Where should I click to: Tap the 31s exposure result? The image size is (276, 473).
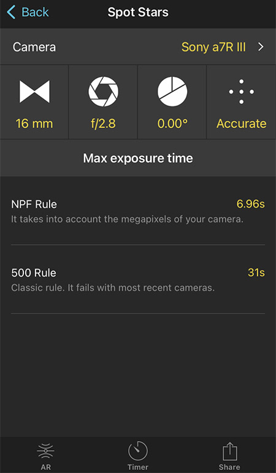click(256, 272)
